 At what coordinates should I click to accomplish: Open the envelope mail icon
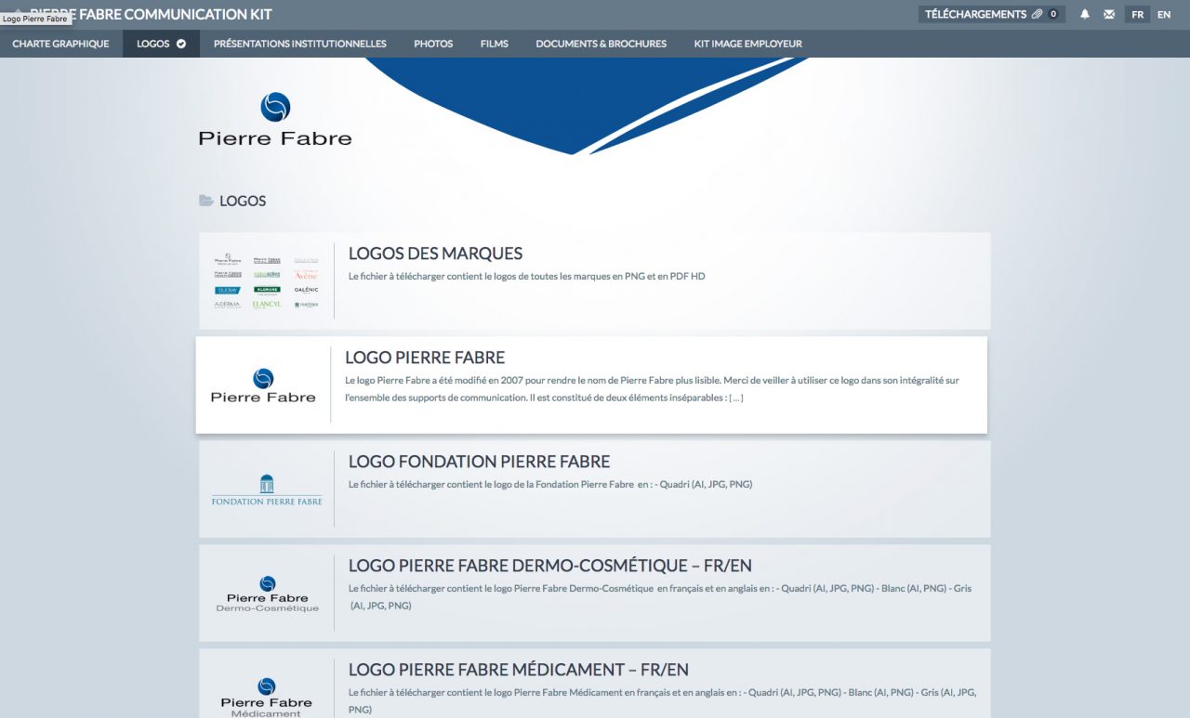[x=1109, y=14]
